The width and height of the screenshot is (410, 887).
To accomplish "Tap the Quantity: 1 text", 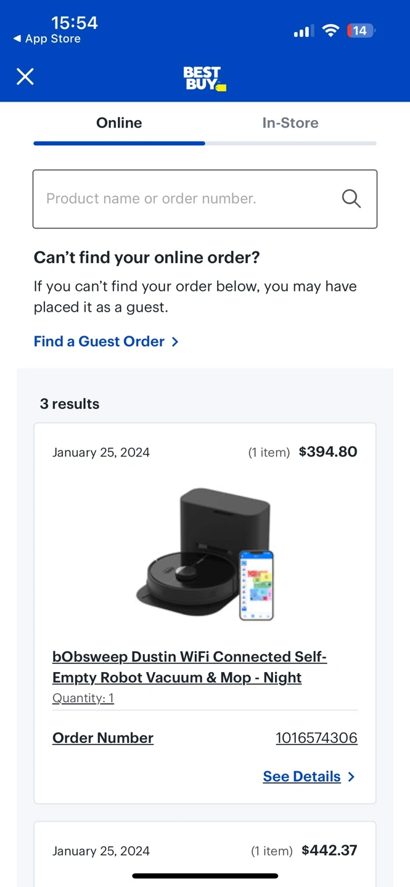I will coord(83,698).
